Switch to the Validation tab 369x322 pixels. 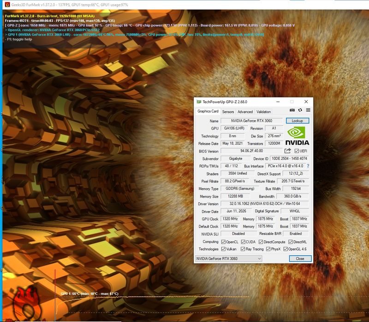[x=263, y=112]
